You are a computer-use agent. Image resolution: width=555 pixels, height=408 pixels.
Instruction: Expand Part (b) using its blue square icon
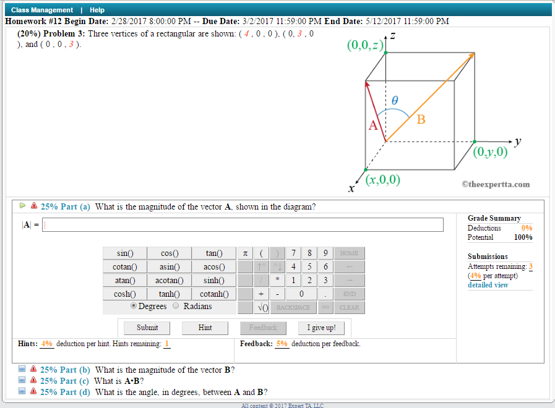(22, 370)
